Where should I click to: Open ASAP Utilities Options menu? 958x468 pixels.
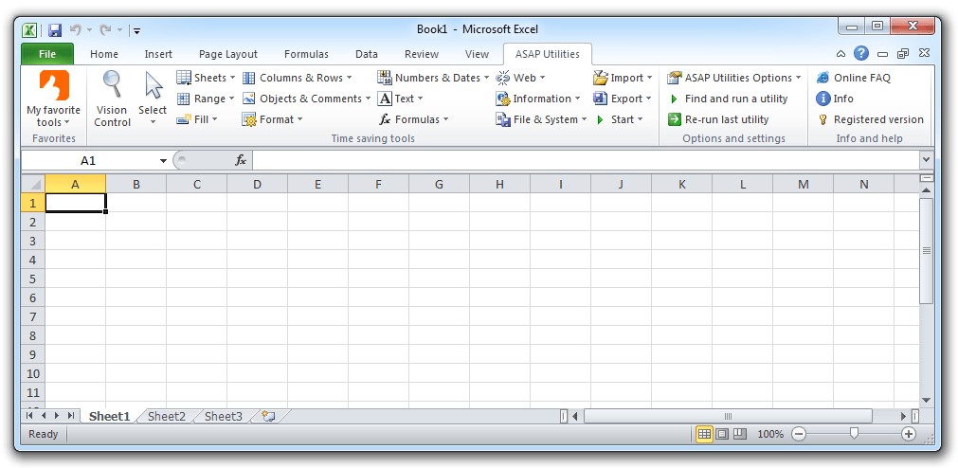734,78
